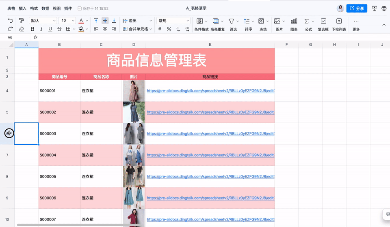Click the undo arrow icon
Viewport: 390px width, 227px height.
tap(10, 21)
